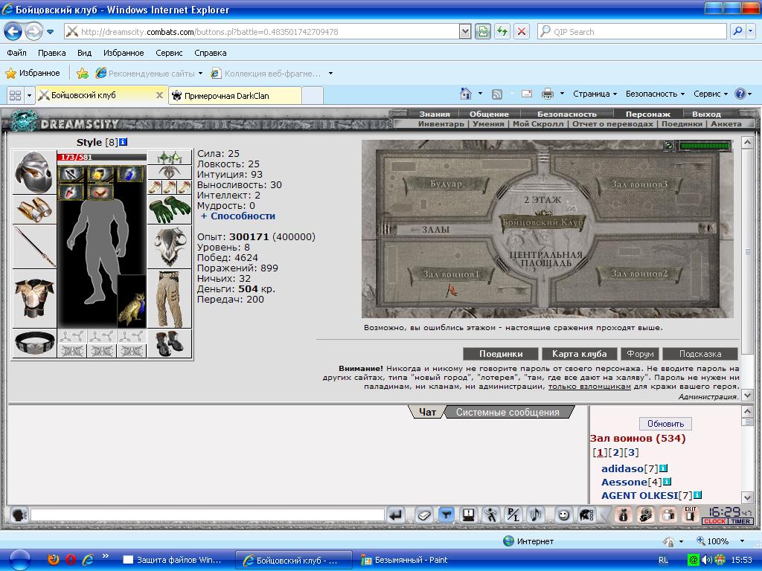Click the send message arrow button
This screenshot has height=571, width=762.
click(396, 514)
